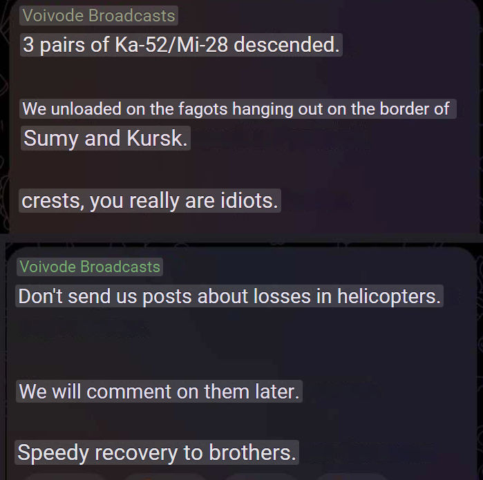Click the third reaction pill below second message
The width and height of the screenshot is (483, 480).
pos(262,477)
